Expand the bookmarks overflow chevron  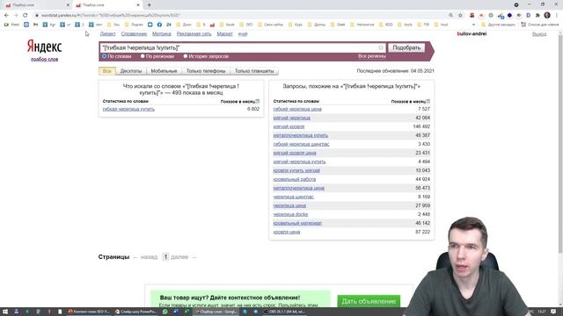pos(473,25)
